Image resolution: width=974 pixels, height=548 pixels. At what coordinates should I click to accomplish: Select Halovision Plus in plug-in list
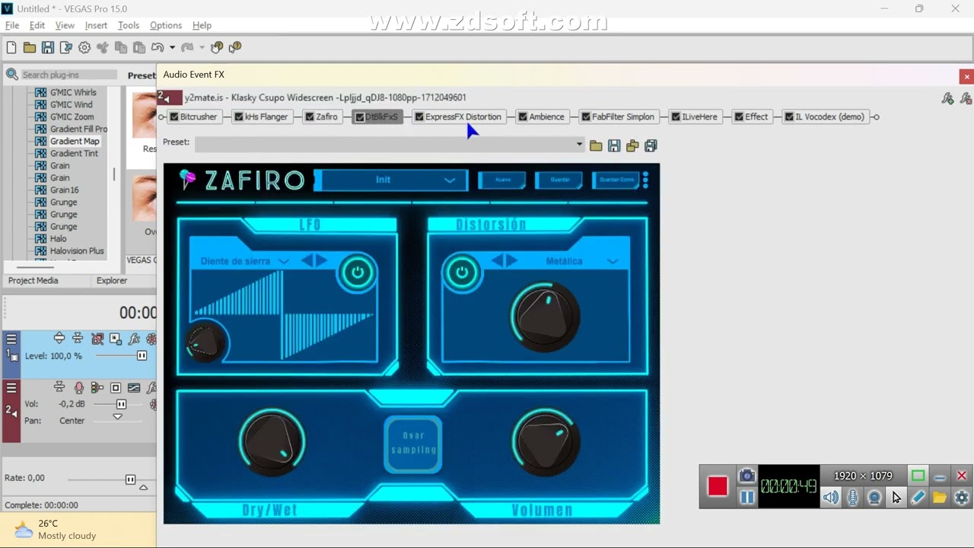click(x=77, y=251)
